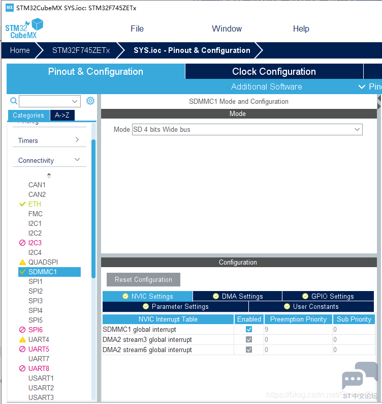The image size is (382, 404).
Task: Select SPI5 peripheral
Action: pyautogui.click(x=36, y=320)
